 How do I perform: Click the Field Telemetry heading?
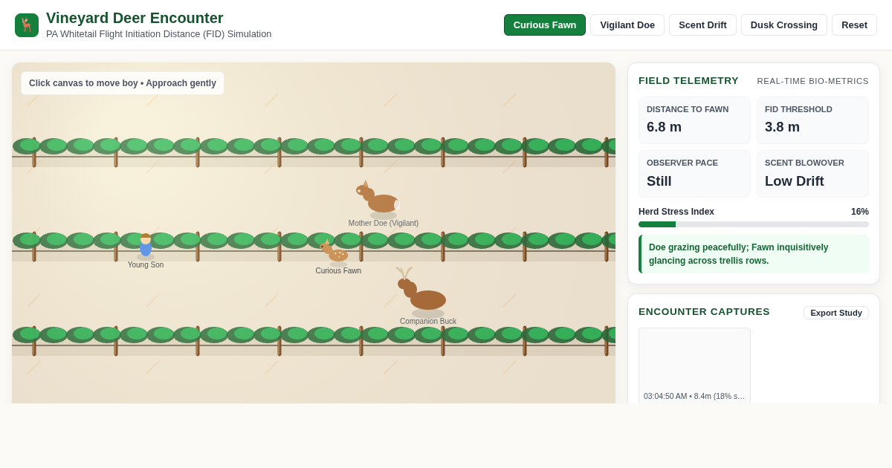coord(688,81)
